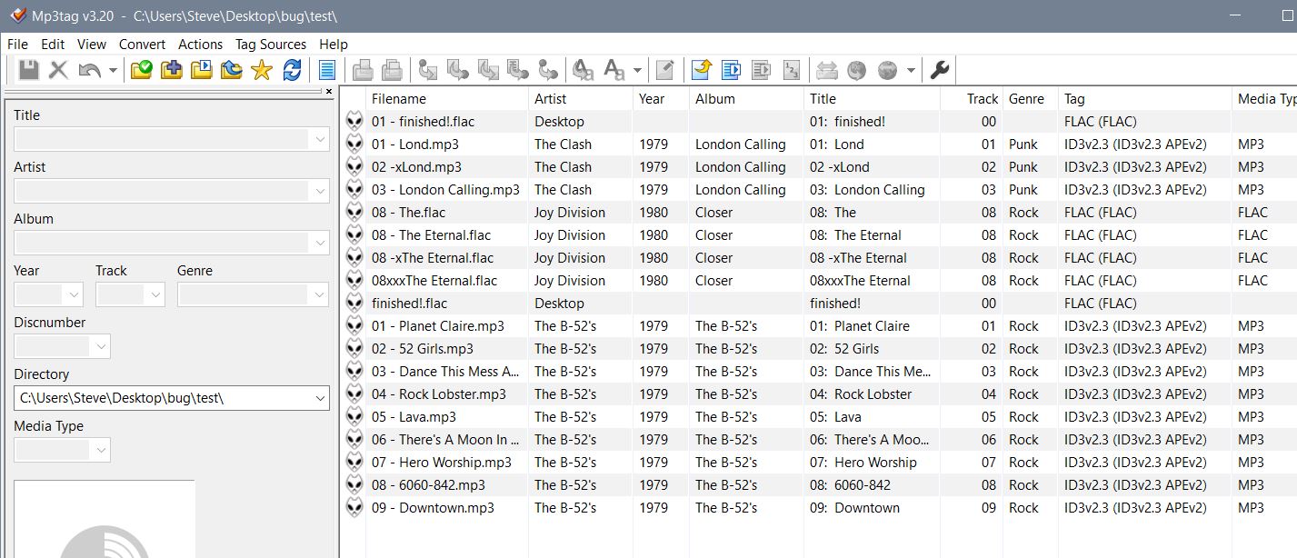
Task: Close the tag panel with small x
Action: (329, 91)
